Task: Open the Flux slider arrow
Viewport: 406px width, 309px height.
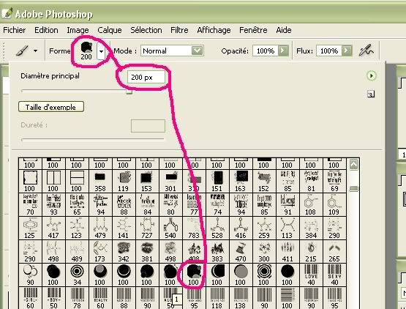Action: coord(347,51)
